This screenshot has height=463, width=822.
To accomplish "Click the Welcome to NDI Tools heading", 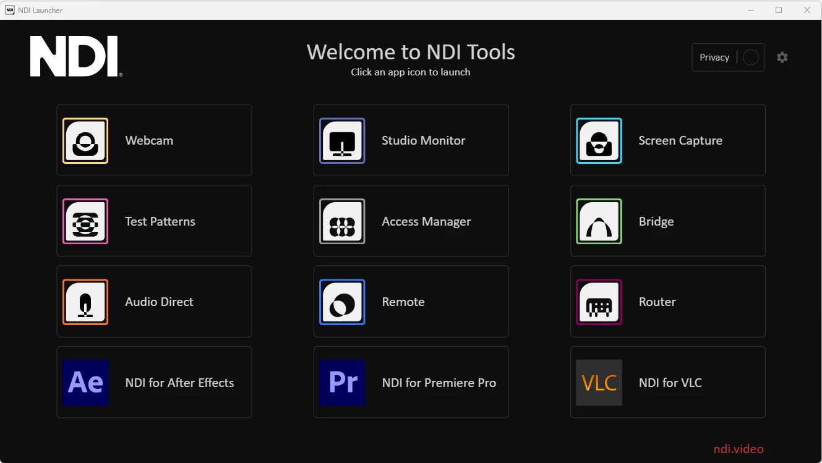I will tap(411, 52).
